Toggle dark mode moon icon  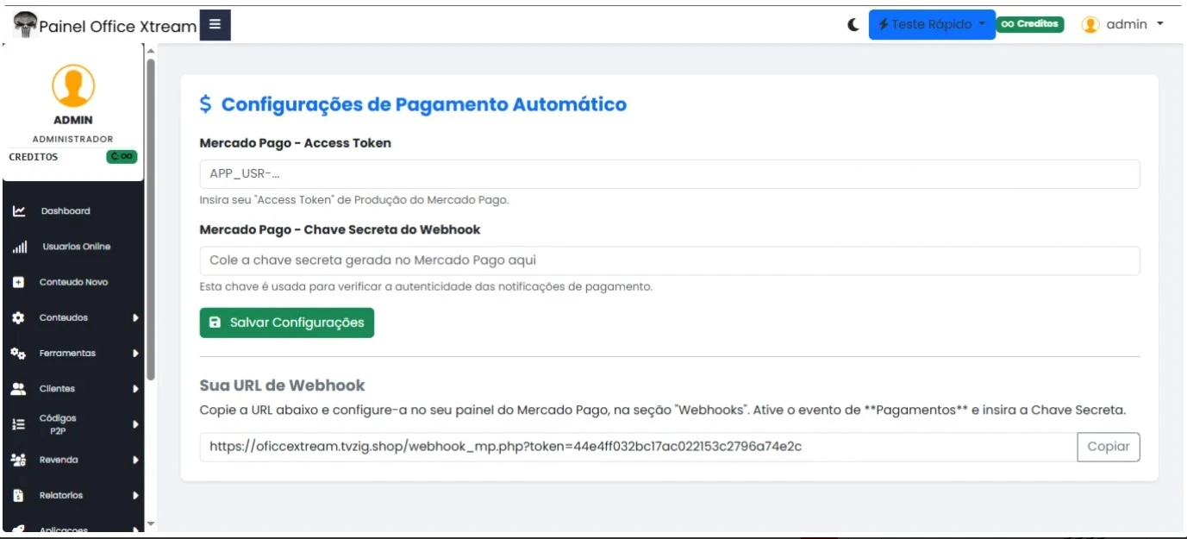[x=853, y=25]
